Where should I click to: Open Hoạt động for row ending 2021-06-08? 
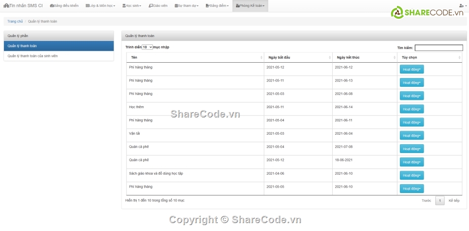point(412,96)
